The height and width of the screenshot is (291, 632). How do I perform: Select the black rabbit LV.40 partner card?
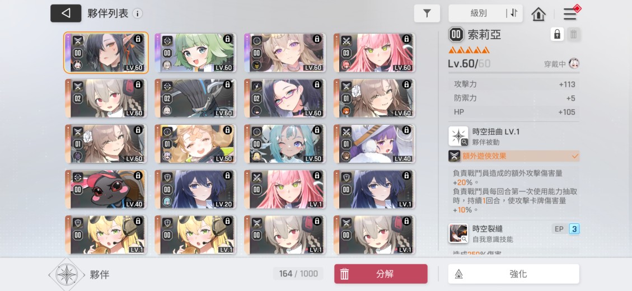coord(106,189)
